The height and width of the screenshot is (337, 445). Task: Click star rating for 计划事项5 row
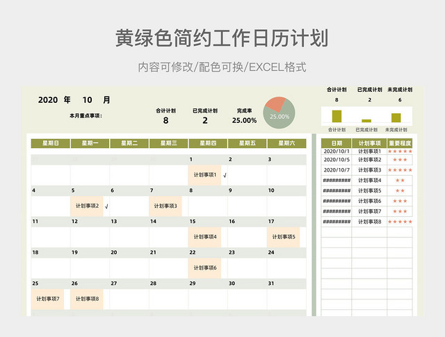400,191
